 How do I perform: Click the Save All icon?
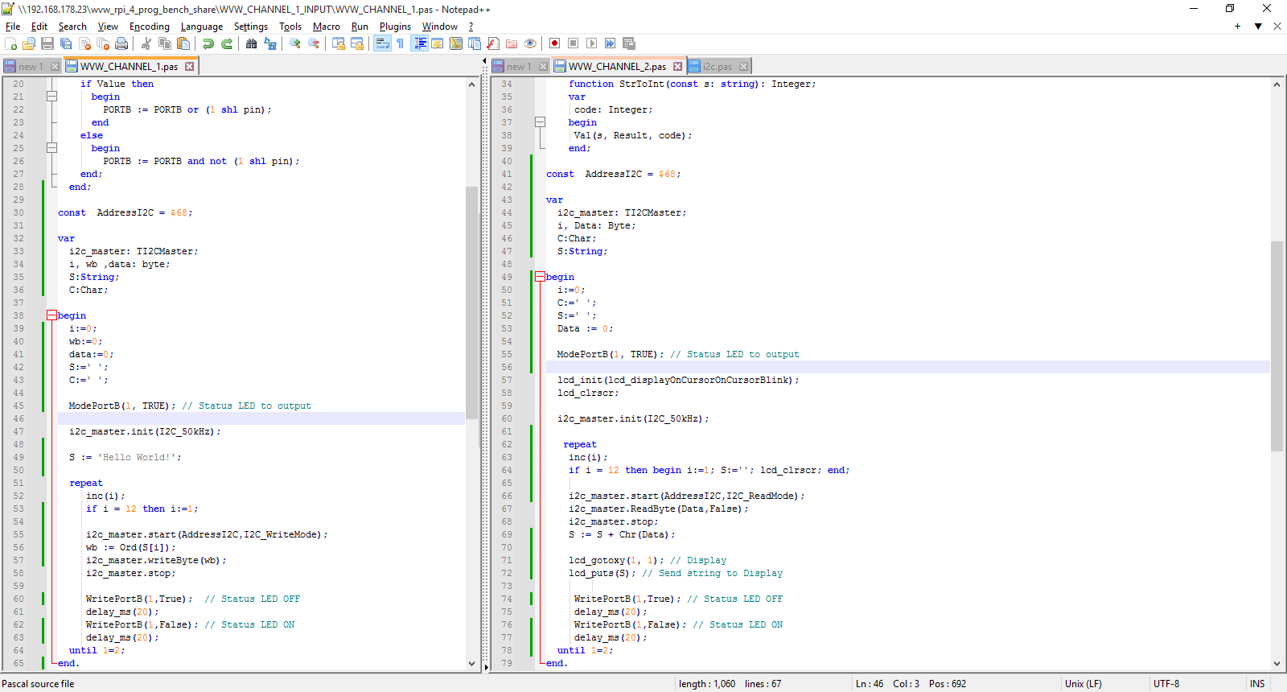click(x=67, y=43)
